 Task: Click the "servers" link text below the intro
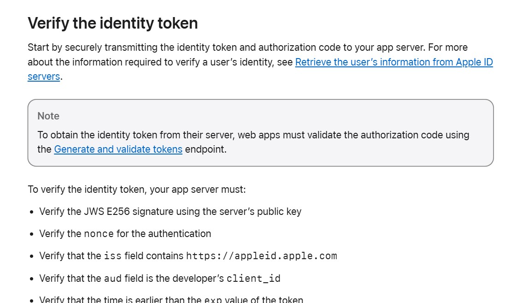(44, 77)
